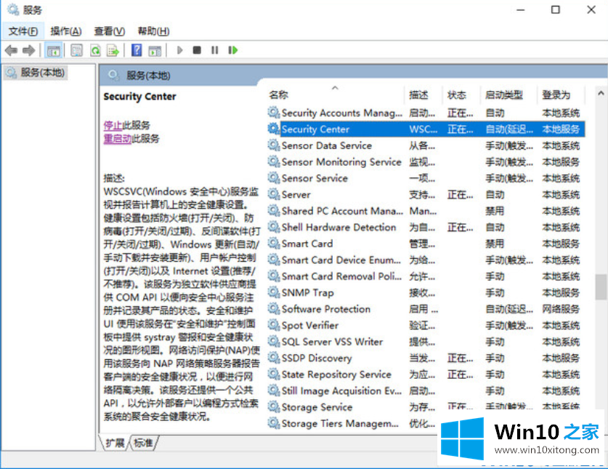Image resolution: width=608 pixels, height=469 pixels.
Task: Select Smart Card Removal Policy row
Action: coord(426,276)
